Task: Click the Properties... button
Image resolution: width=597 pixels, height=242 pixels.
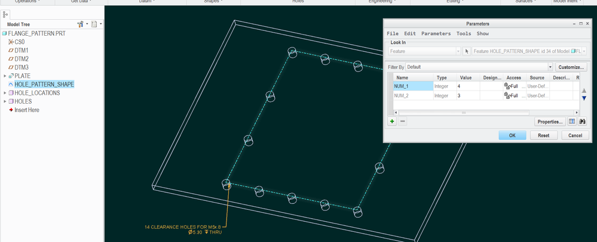Action: 549,122
